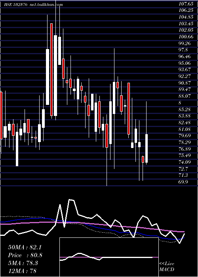Click the 95.06 price axis label
The image size is (198, 277).
tap(185, 63)
